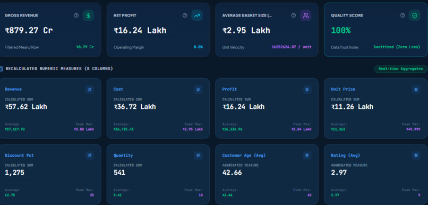Open help icon for Average Basket Size
428x205 pixels.
click(294, 15)
